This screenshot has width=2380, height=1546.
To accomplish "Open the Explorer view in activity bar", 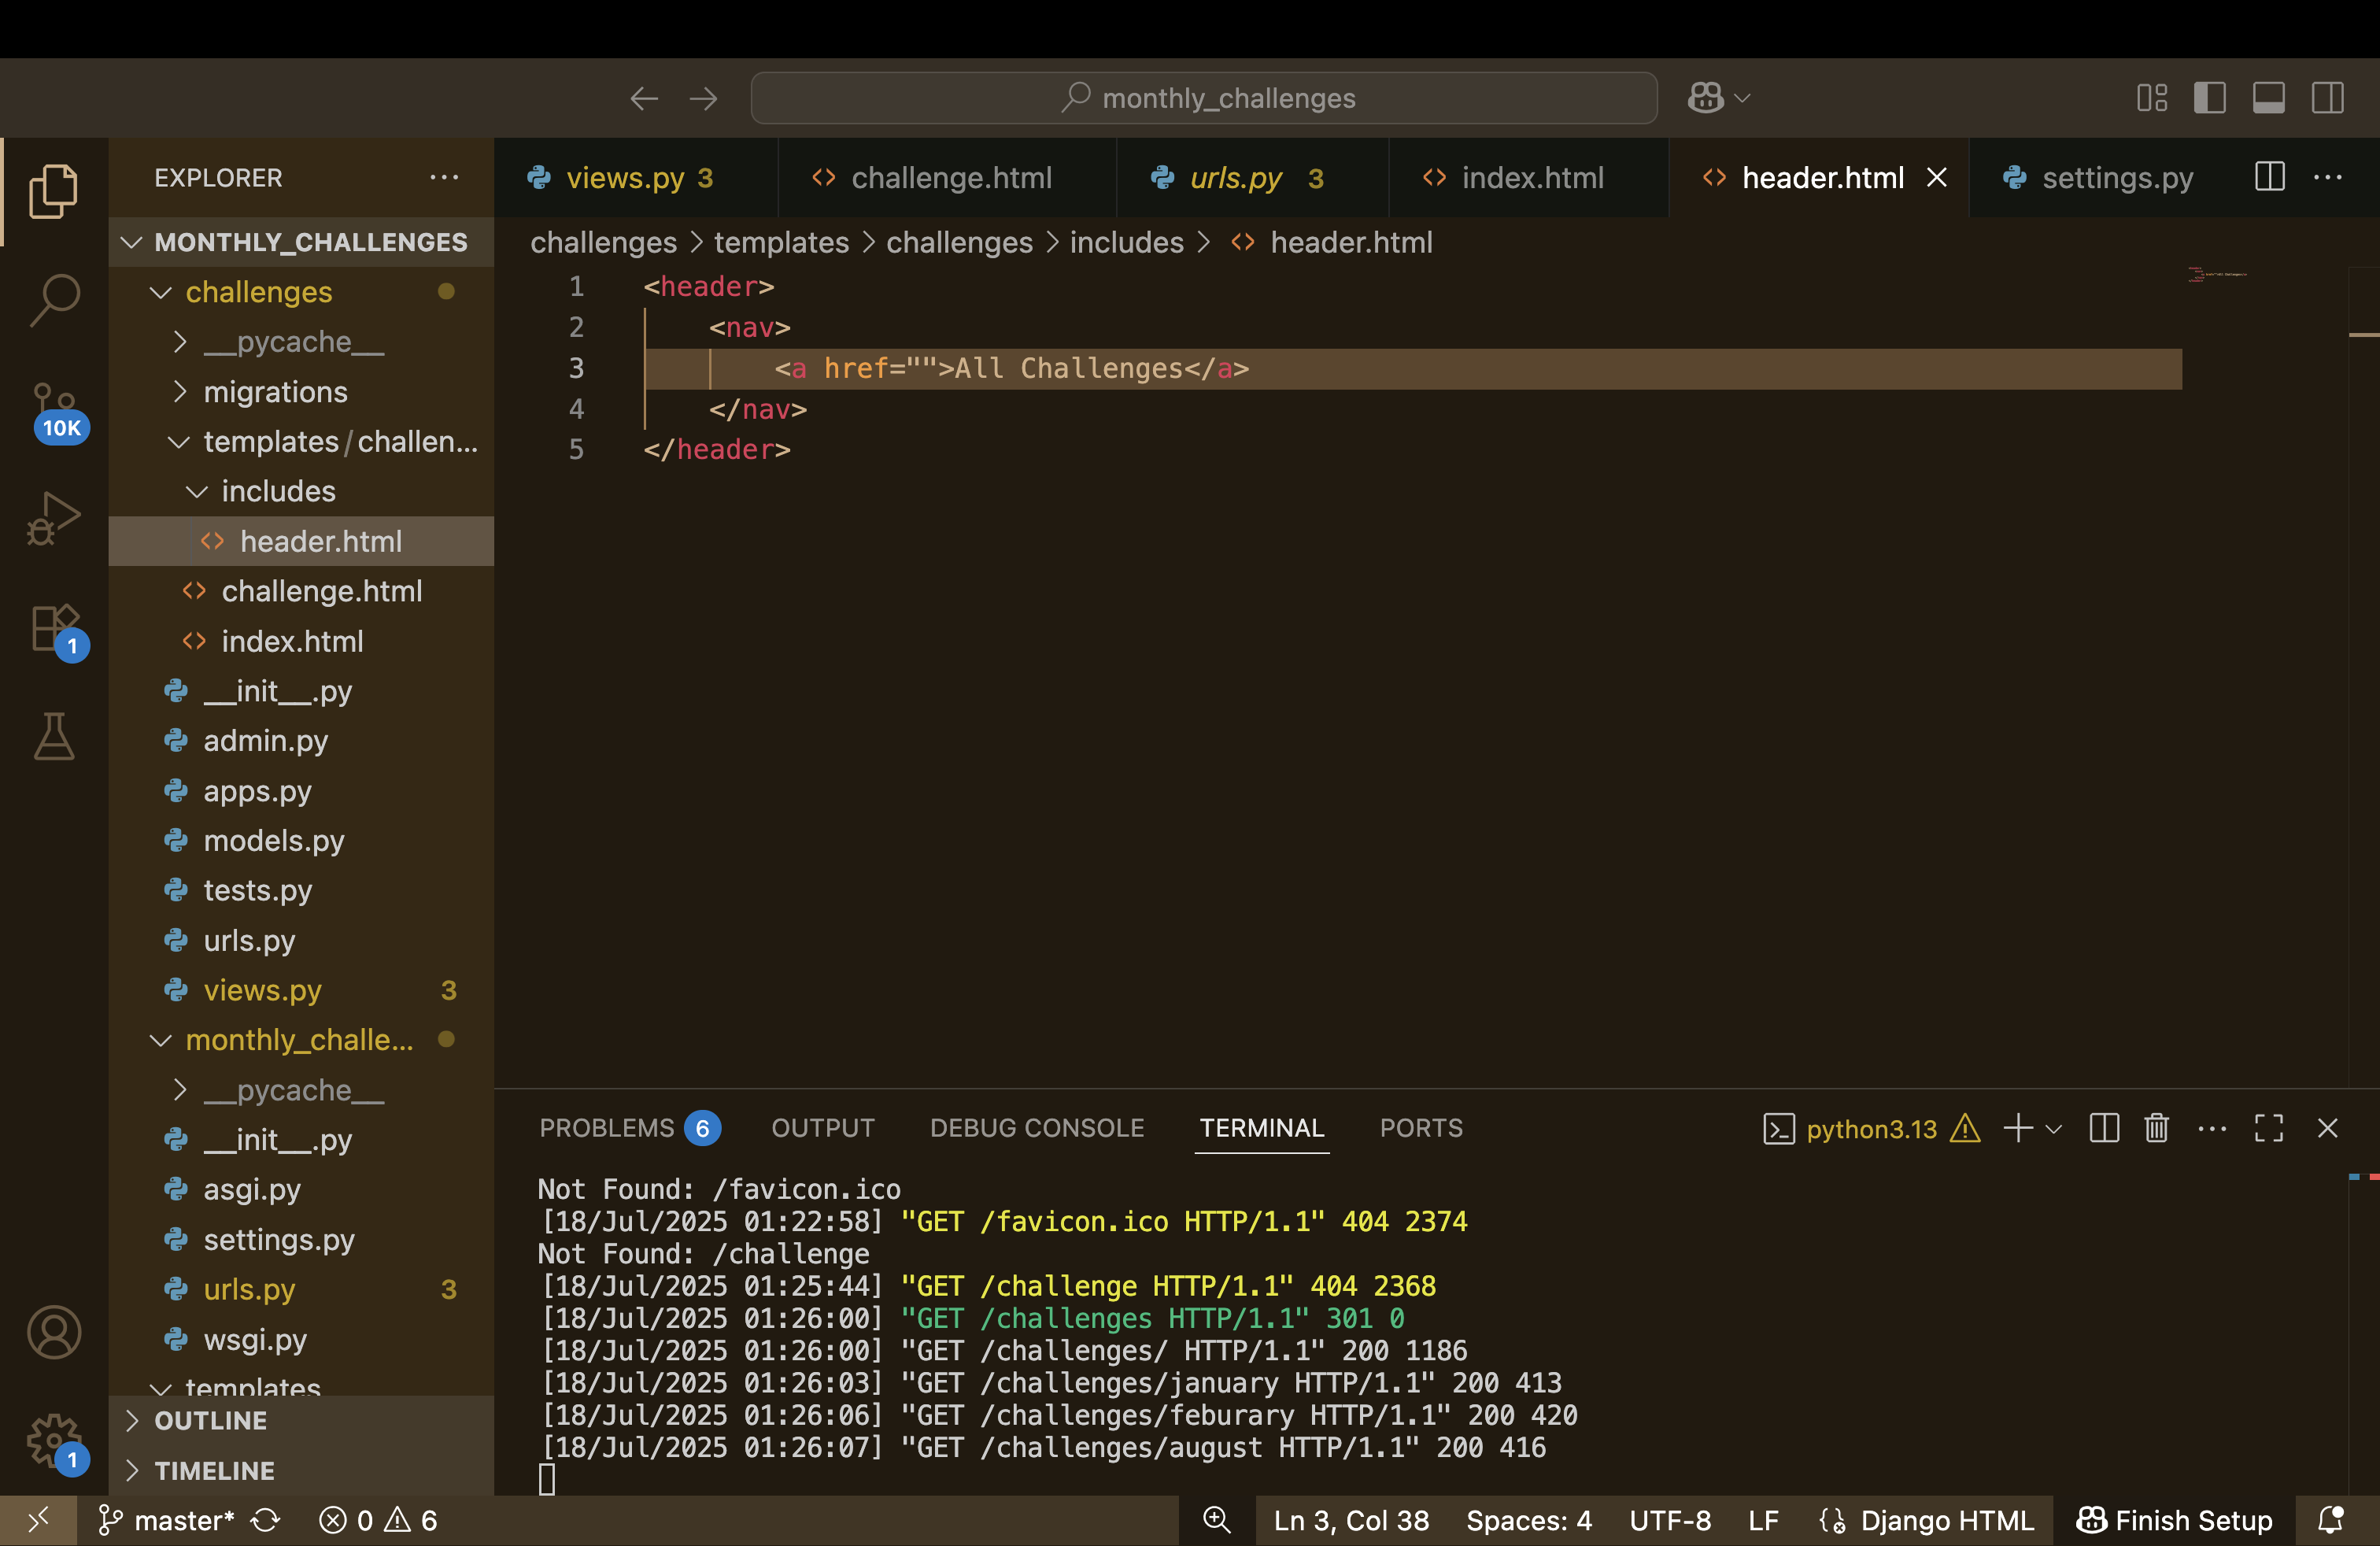I will [53, 190].
